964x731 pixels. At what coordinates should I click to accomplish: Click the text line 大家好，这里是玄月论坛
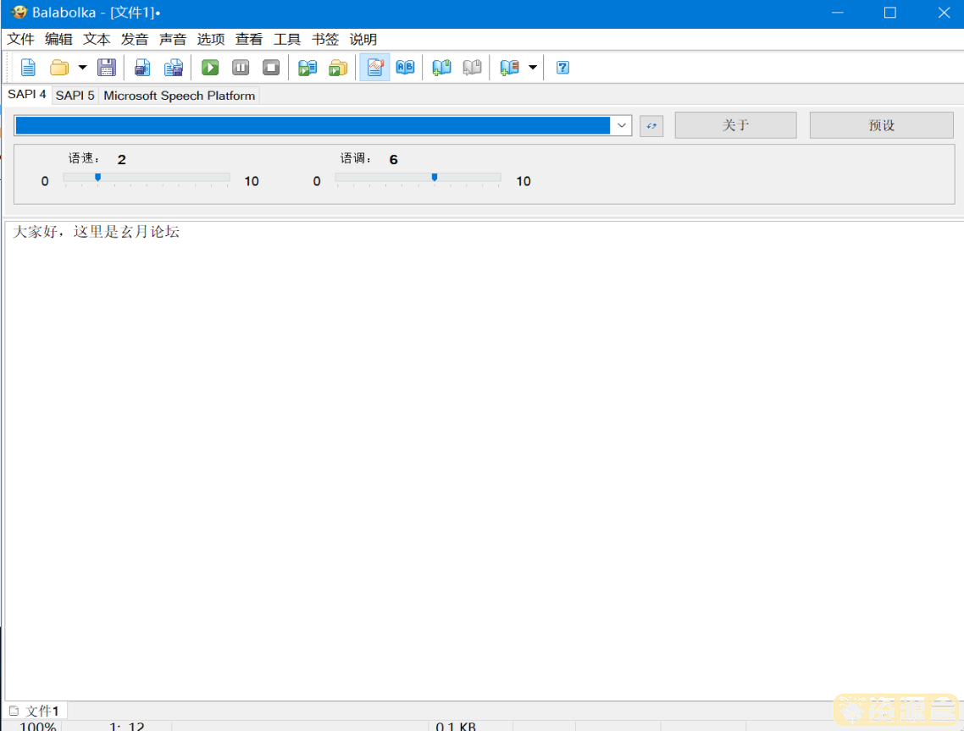pos(97,232)
